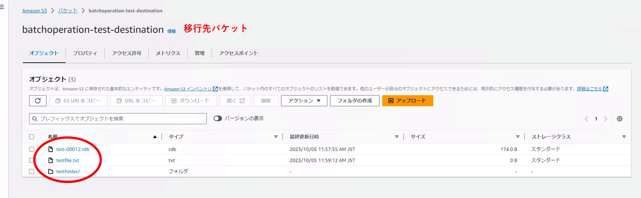Open the testfile.txt object link
The height and width of the screenshot is (198, 641).
pyautogui.click(x=68, y=160)
